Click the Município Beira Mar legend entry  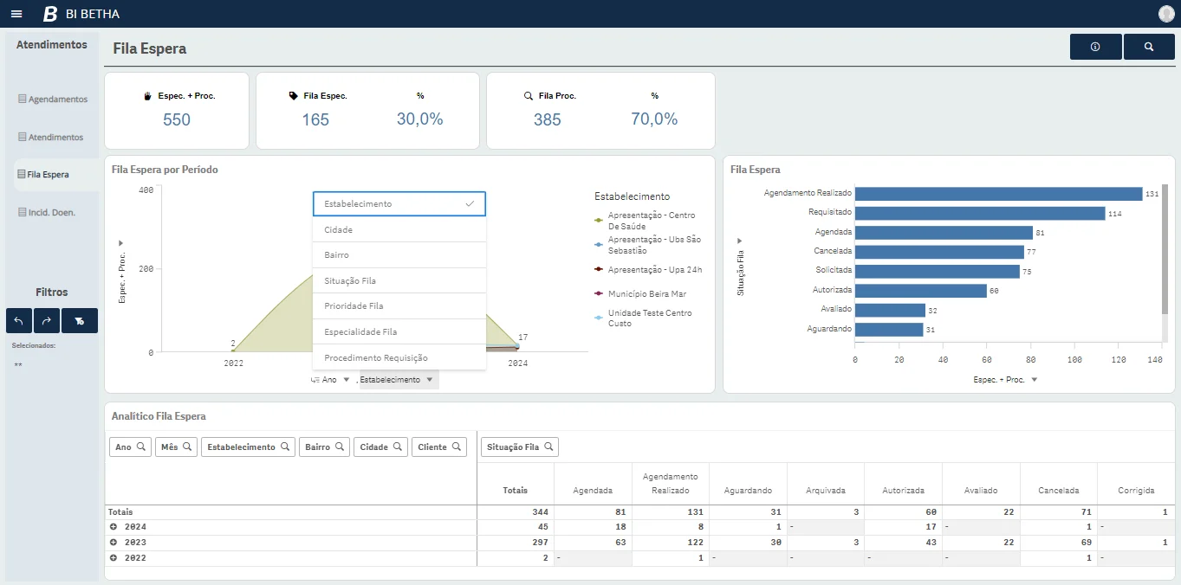point(641,294)
